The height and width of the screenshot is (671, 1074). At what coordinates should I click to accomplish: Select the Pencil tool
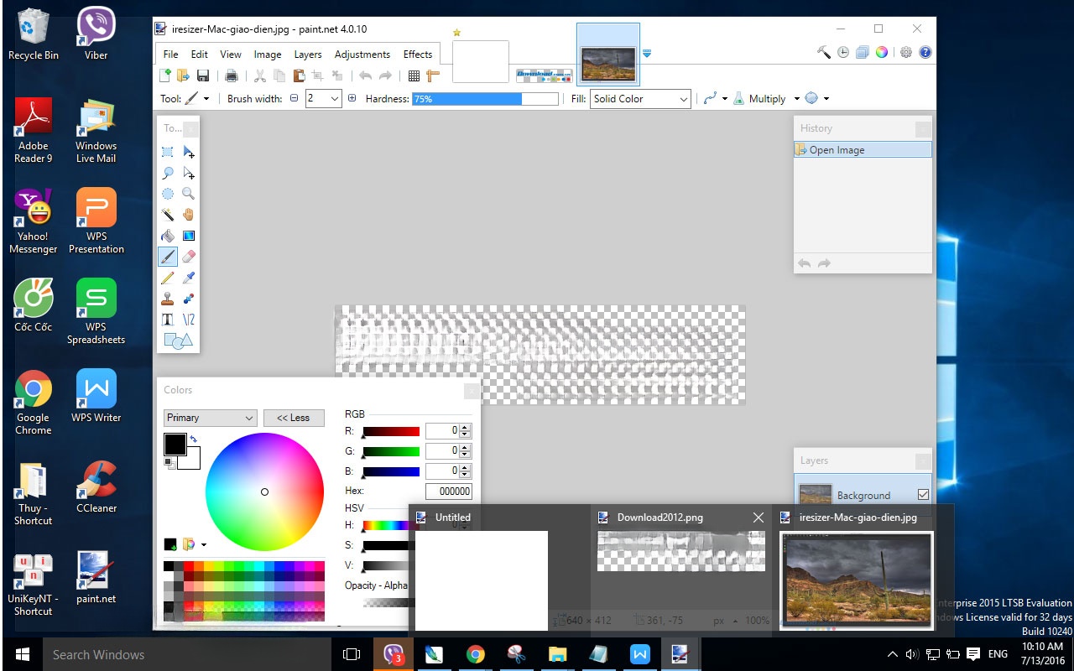(168, 278)
